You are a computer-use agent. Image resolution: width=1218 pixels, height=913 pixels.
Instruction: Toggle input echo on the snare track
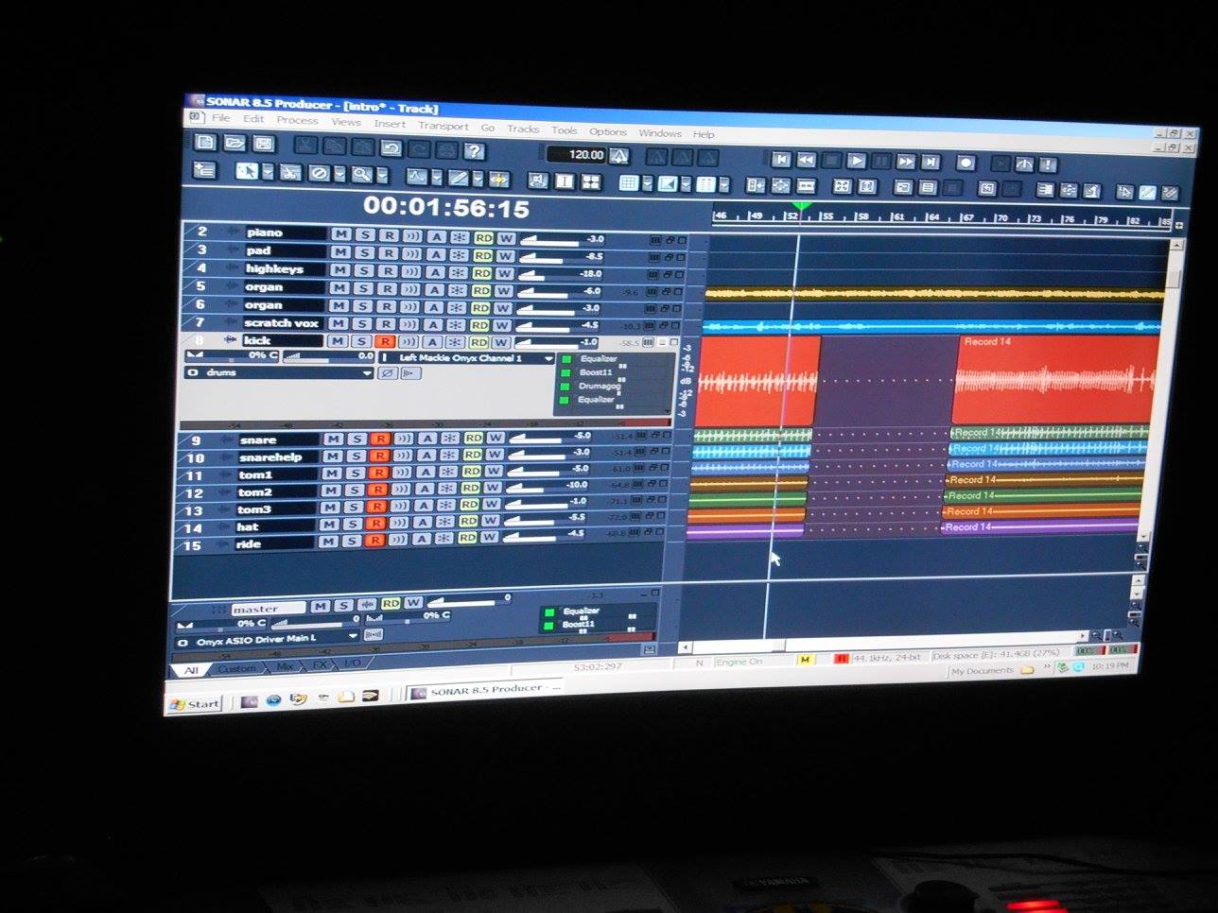[x=404, y=439]
